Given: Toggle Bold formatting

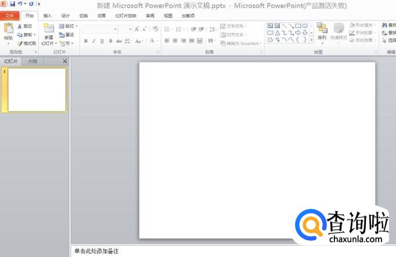Looking at the screenshot, I should pos(86,41).
